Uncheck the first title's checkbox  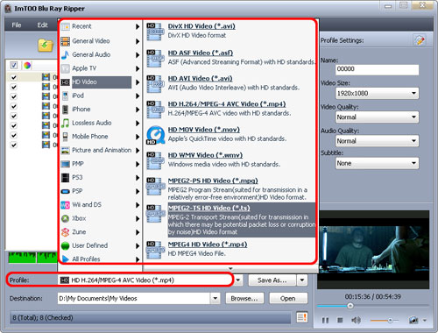13,77
